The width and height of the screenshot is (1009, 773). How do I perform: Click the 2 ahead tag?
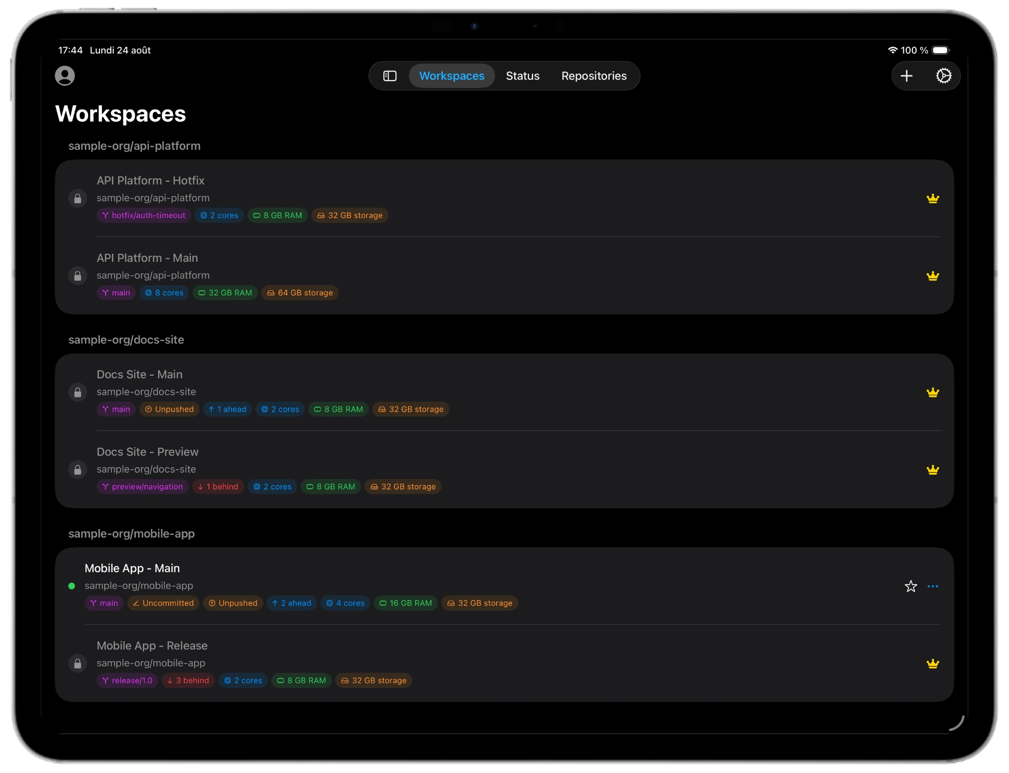[x=291, y=603]
